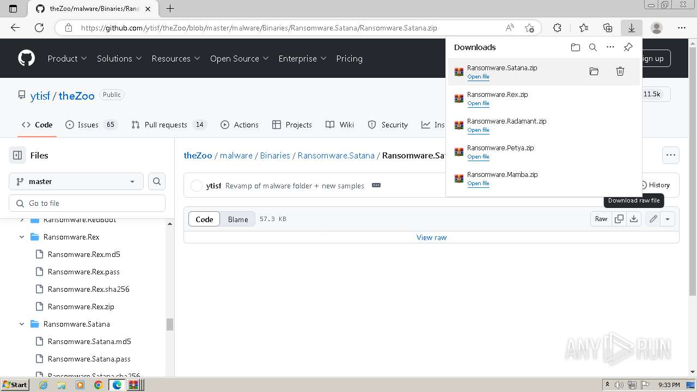Copy raw file icon button
The image size is (697, 392).
[x=619, y=219]
